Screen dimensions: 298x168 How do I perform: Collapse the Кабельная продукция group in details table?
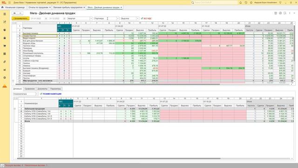[x=15, y=109]
